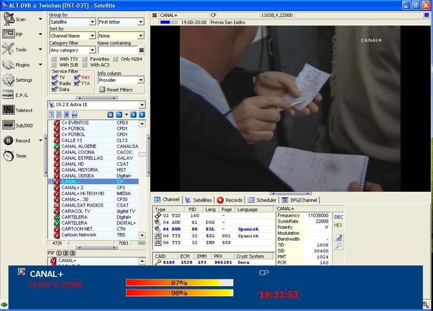433x311 pixels.
Task: Switch values to DEC format
Action: click(338, 217)
